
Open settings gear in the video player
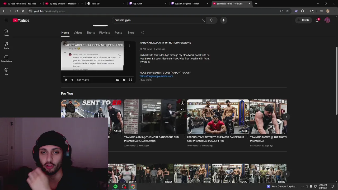point(124,80)
